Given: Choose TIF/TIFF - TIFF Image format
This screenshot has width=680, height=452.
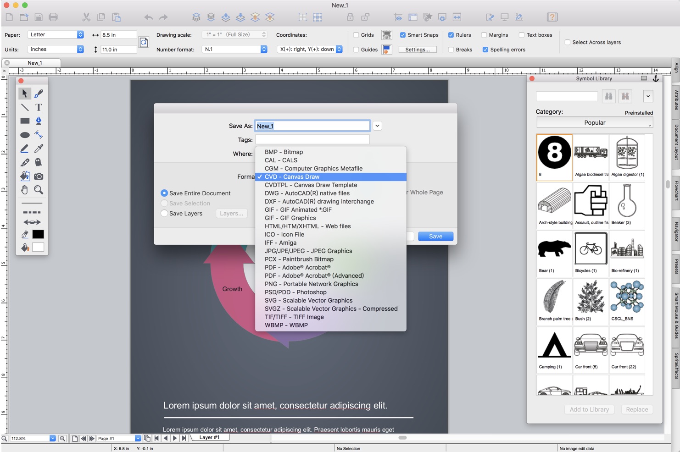Looking at the screenshot, I should pyautogui.click(x=331, y=317).
